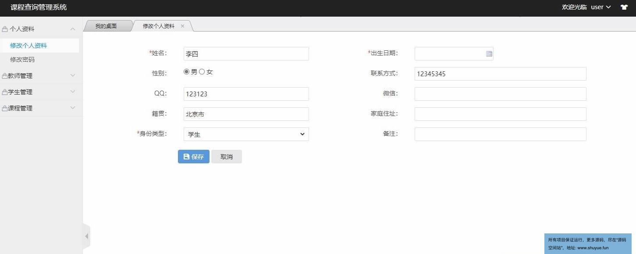
Task: Expand the 教师管理 menu chevron
Action: click(x=73, y=75)
